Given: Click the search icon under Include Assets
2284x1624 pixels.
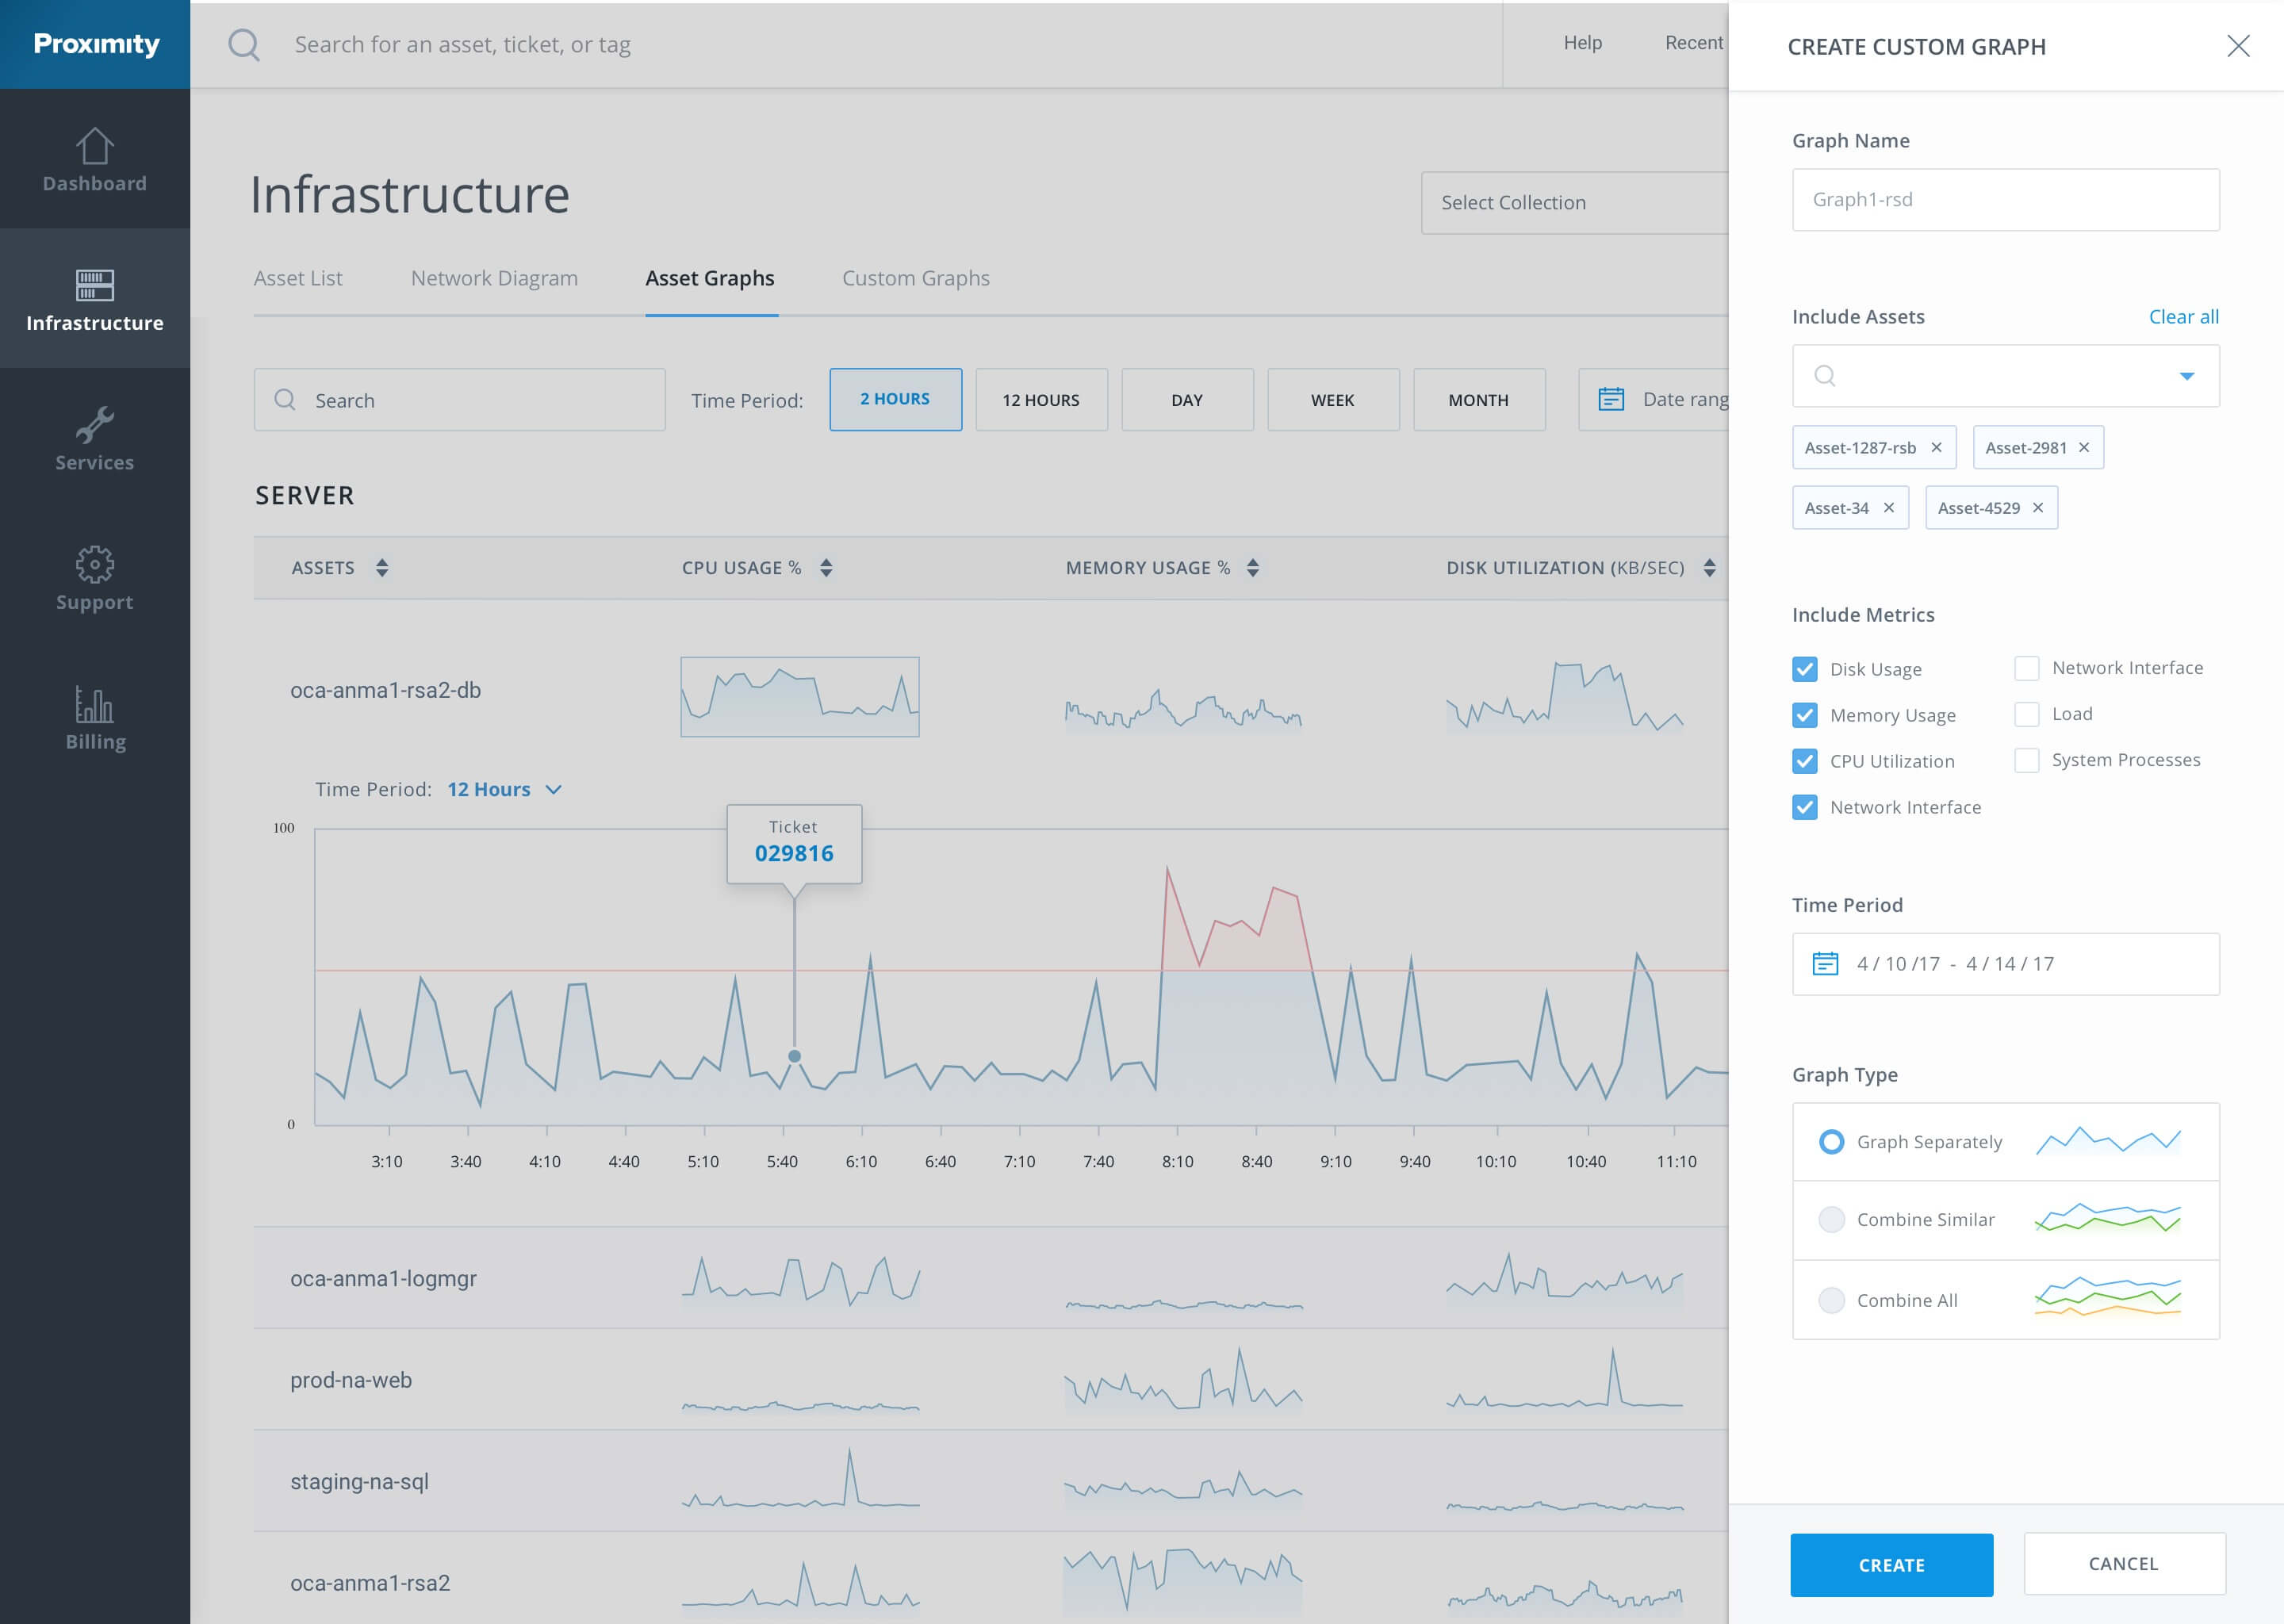Looking at the screenshot, I should 1825,376.
